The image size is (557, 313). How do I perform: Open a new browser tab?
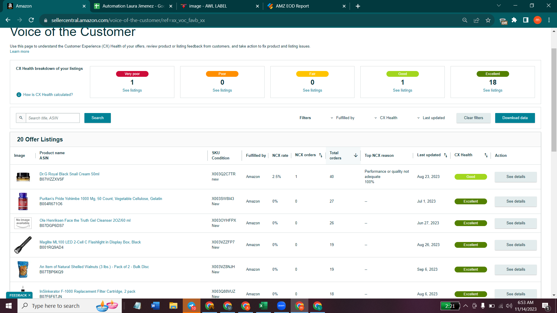(x=358, y=6)
